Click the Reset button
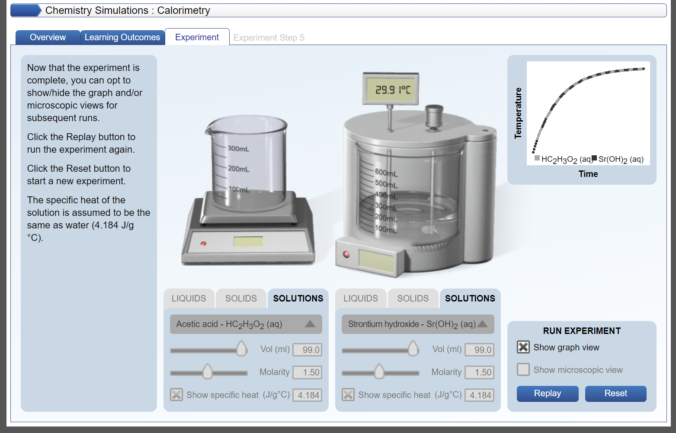The image size is (676, 433). pyautogui.click(x=616, y=394)
